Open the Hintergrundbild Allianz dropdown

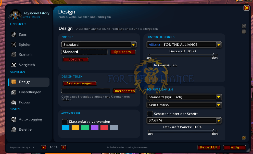pos(184,44)
